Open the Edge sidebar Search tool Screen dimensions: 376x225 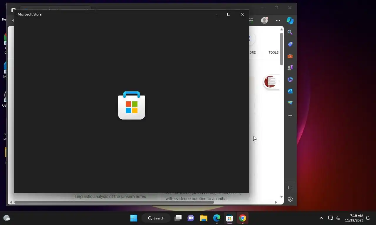coord(290,32)
